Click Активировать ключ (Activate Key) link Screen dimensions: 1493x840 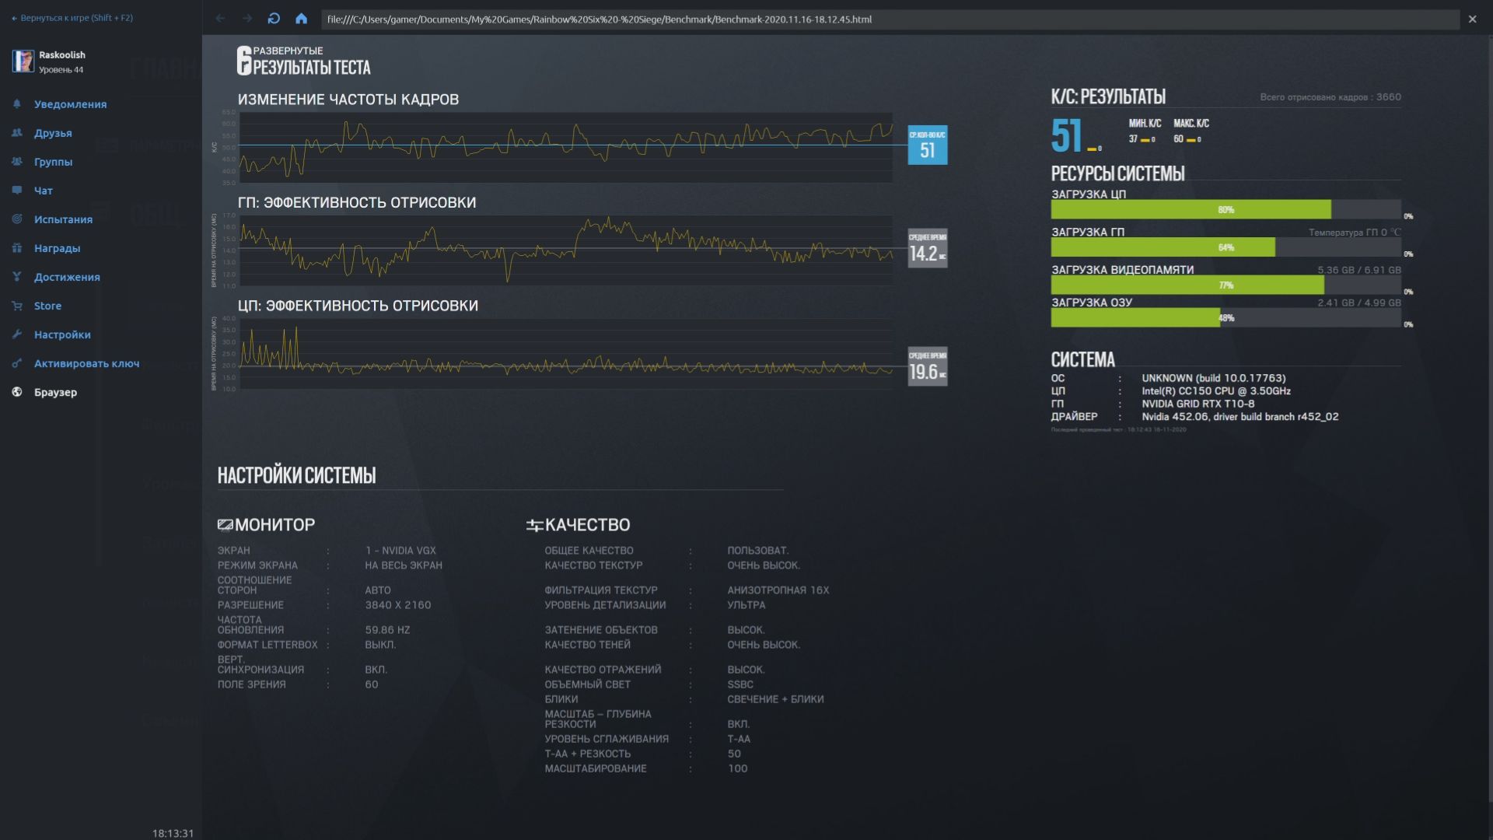tap(87, 363)
